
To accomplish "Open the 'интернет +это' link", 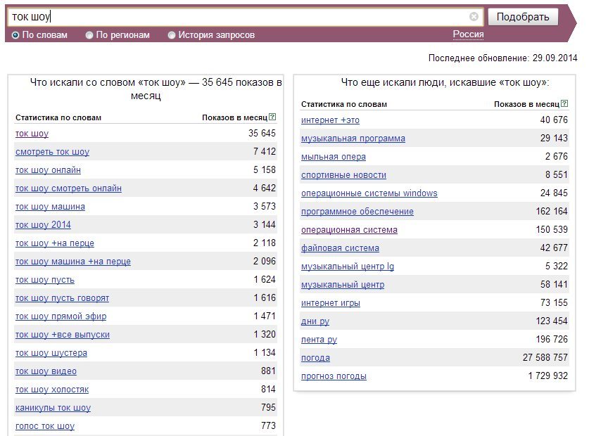I will point(330,120).
